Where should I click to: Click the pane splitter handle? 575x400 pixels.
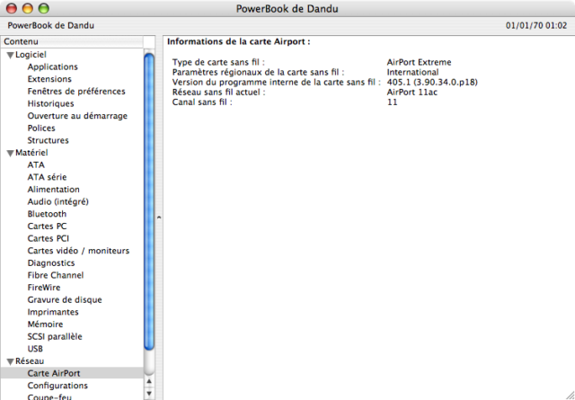[159, 218]
